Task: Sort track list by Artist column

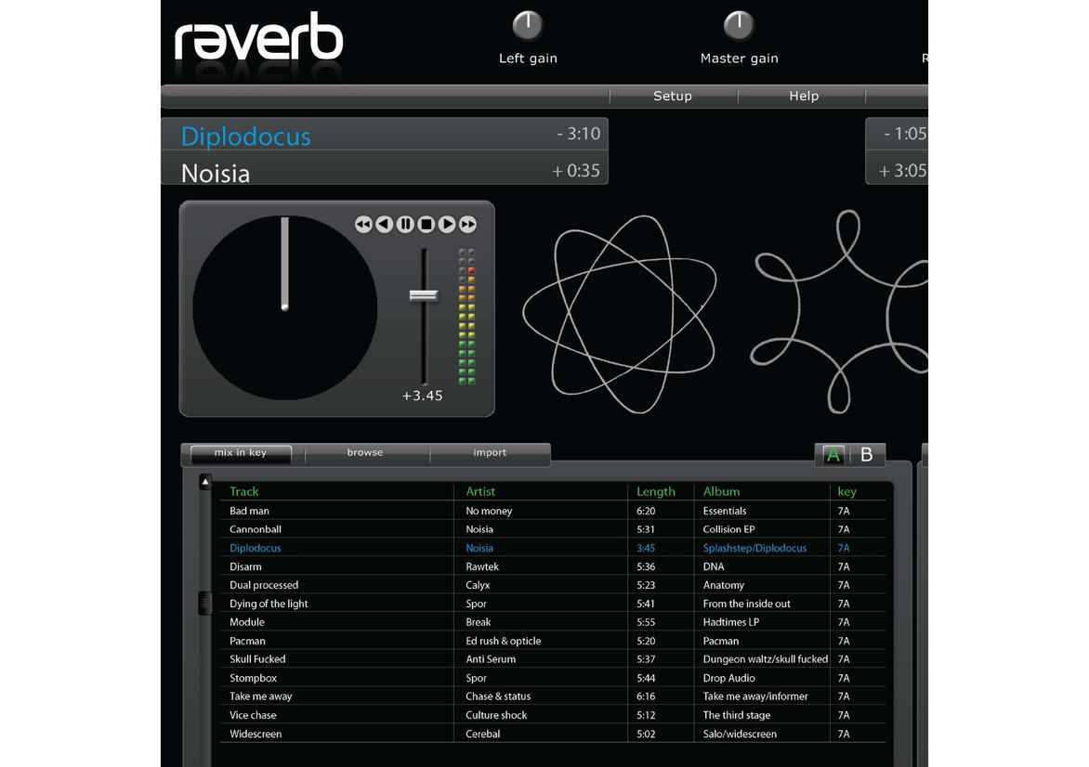Action: tap(480, 492)
